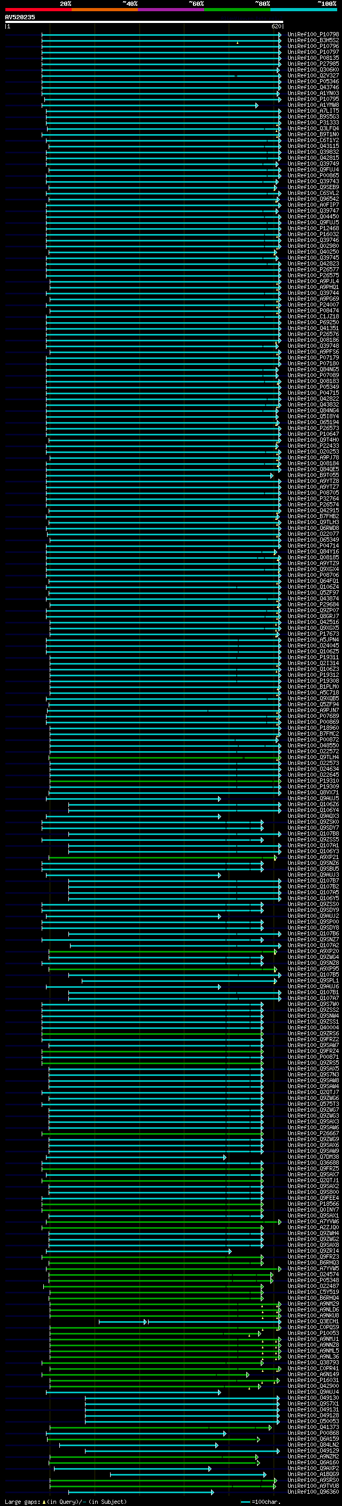
Task: Open hit UniRef100_P27985
Action: (x=313, y=64)
